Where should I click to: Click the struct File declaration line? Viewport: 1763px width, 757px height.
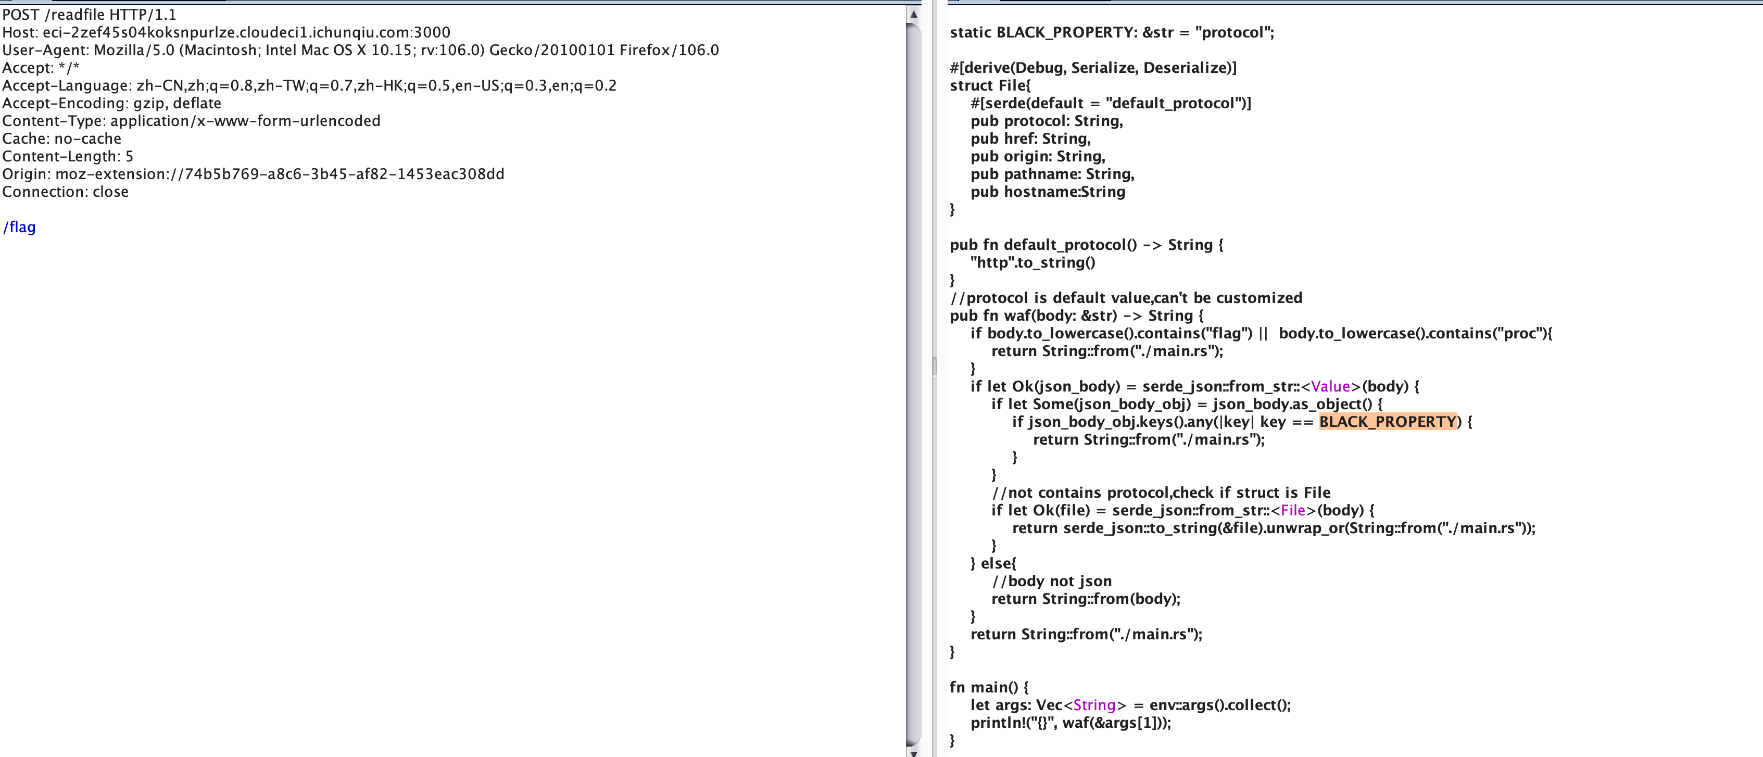tap(990, 85)
